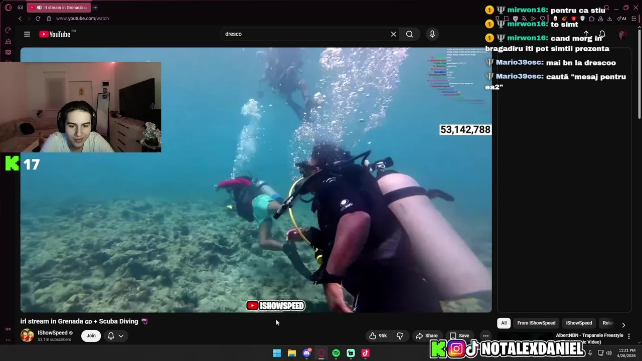Image resolution: width=642 pixels, height=361 pixels.
Task: Open the YouTube account avatar menu
Action: (x=622, y=34)
